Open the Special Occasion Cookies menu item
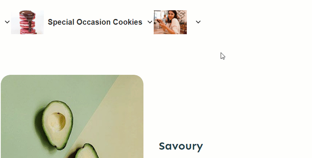 click(x=95, y=22)
